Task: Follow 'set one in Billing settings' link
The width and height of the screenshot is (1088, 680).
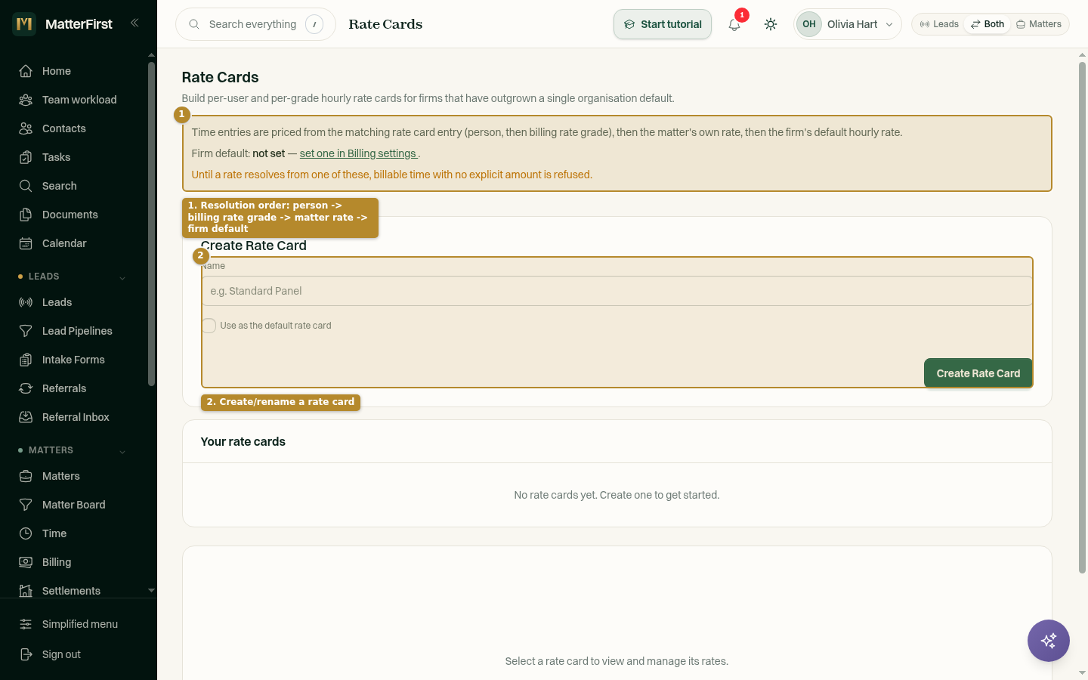Action: point(358,153)
